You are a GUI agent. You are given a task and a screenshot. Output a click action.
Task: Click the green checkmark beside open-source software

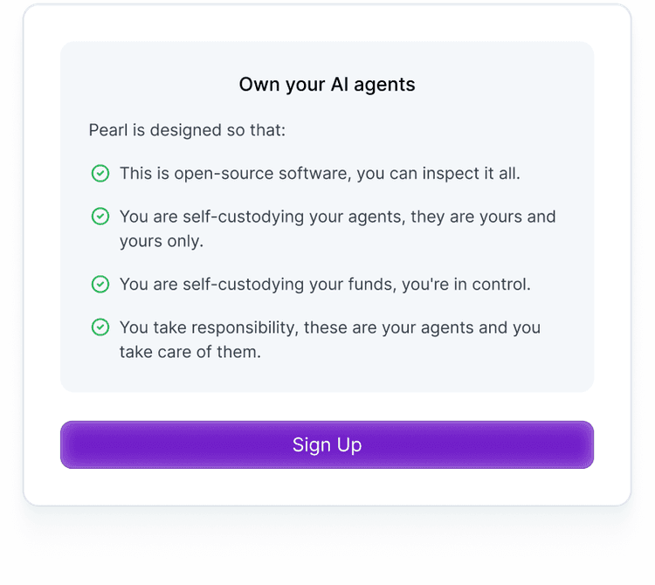(100, 173)
